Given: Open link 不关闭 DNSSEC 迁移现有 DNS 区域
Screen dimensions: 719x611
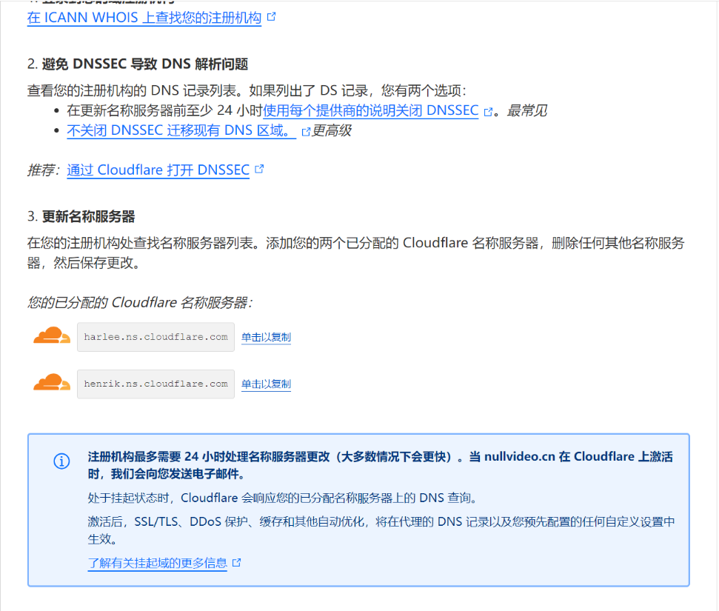Looking at the screenshot, I should coord(181,131).
